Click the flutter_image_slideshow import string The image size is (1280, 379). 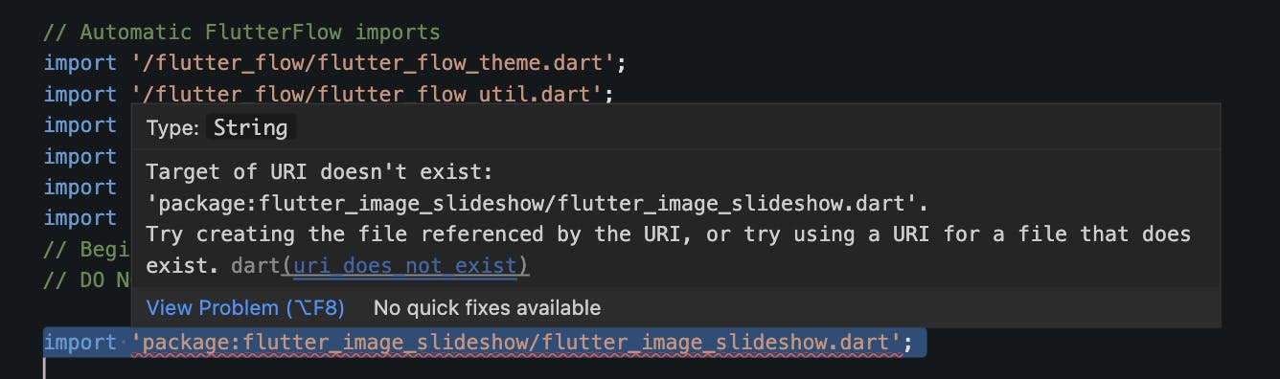[x=516, y=342]
